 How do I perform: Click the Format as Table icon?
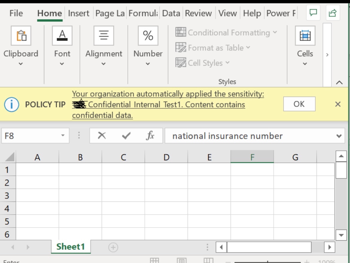181,47
